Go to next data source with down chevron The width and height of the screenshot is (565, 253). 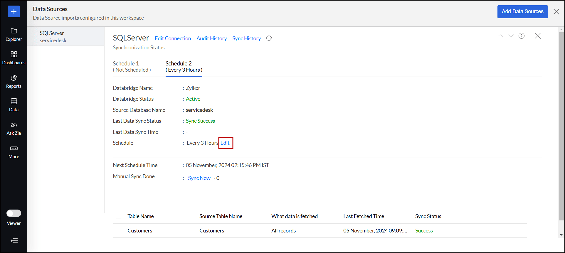pyautogui.click(x=511, y=36)
